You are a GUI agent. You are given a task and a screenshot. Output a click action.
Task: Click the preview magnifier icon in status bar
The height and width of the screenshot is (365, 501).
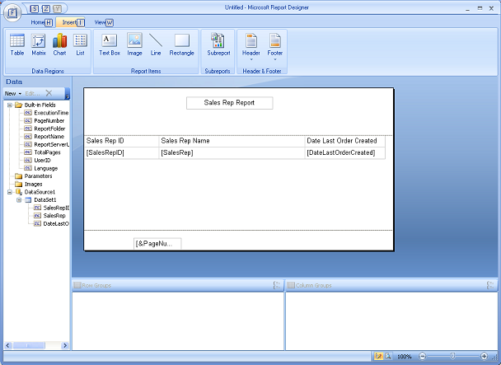[388, 356]
